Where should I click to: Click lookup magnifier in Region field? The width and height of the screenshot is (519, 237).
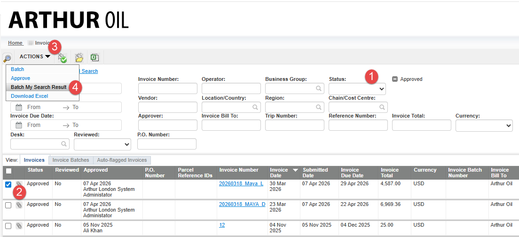pyautogui.click(x=318, y=107)
